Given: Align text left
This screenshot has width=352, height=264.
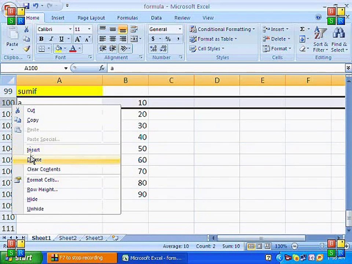Looking at the screenshot, I should tap(103, 39).
